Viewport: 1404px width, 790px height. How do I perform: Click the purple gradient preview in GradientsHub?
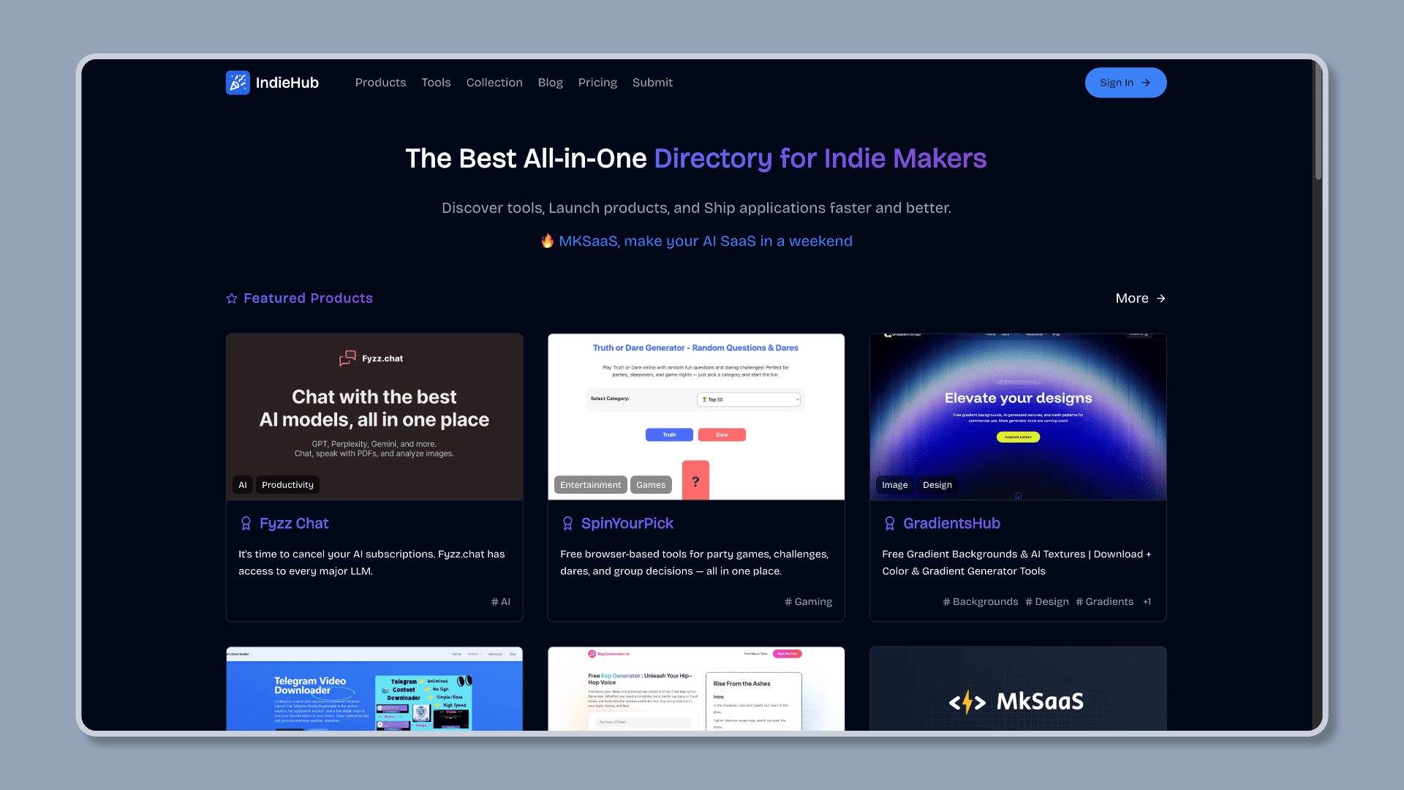[x=1017, y=416]
